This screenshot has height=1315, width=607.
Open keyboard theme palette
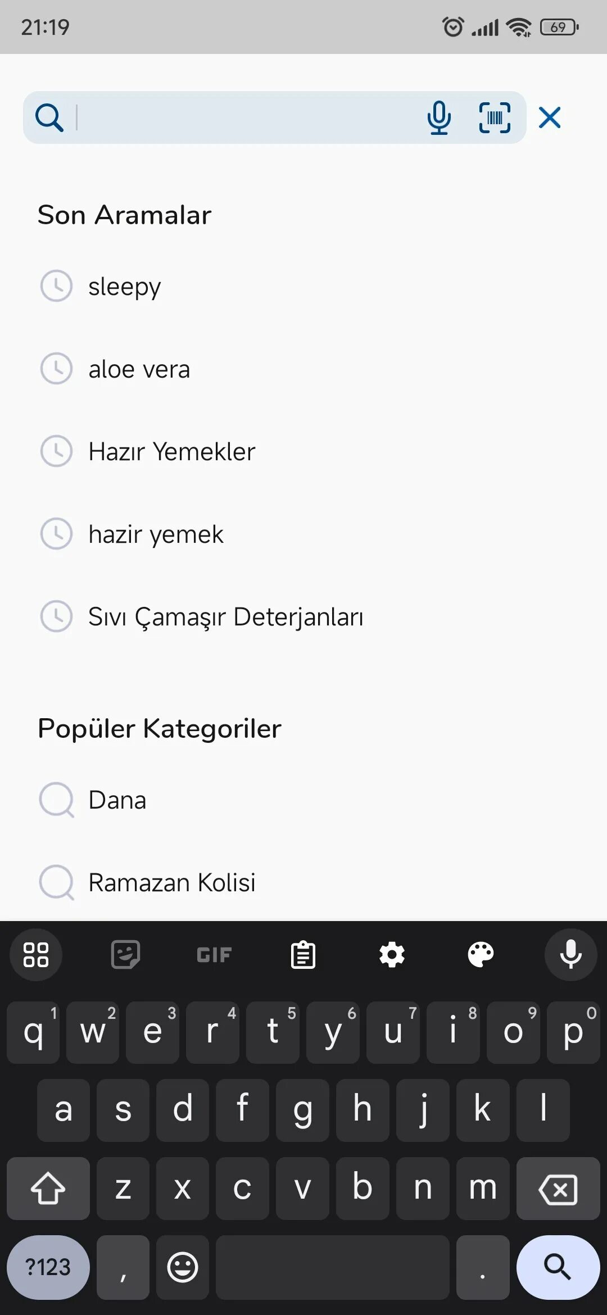[481, 955]
